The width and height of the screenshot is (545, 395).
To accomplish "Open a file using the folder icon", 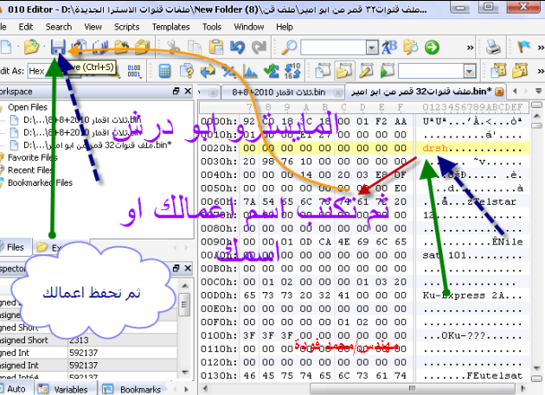I will pos(31,47).
